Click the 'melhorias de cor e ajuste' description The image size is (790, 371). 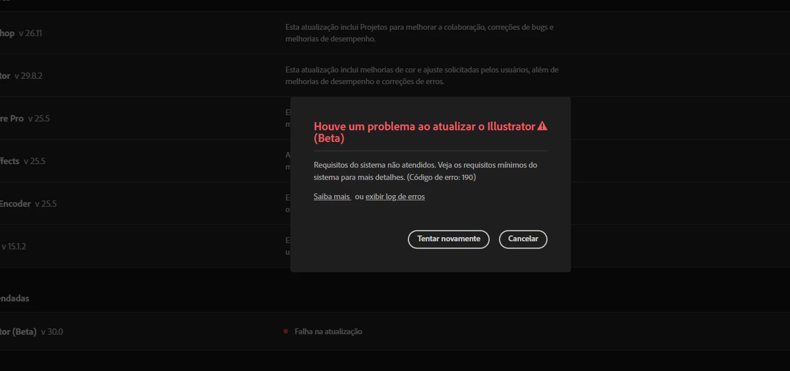pyautogui.click(x=422, y=76)
